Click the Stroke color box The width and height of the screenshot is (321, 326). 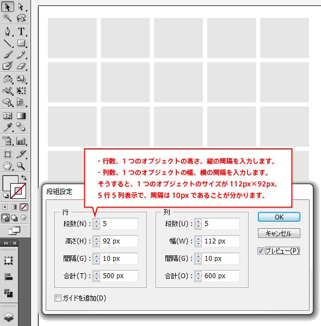tap(18, 191)
